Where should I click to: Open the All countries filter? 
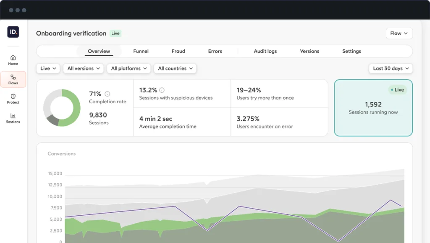click(175, 68)
